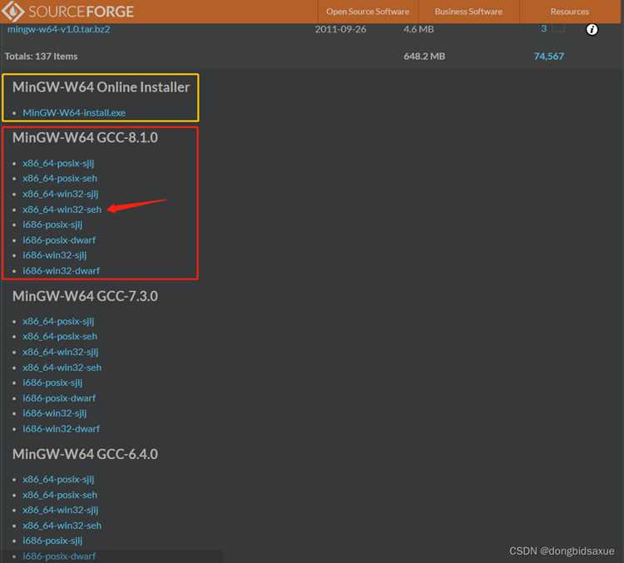624x563 pixels.
Task: Open GCC-7.3.0 x86_64-posix-sjlj link
Action: [x=58, y=322]
